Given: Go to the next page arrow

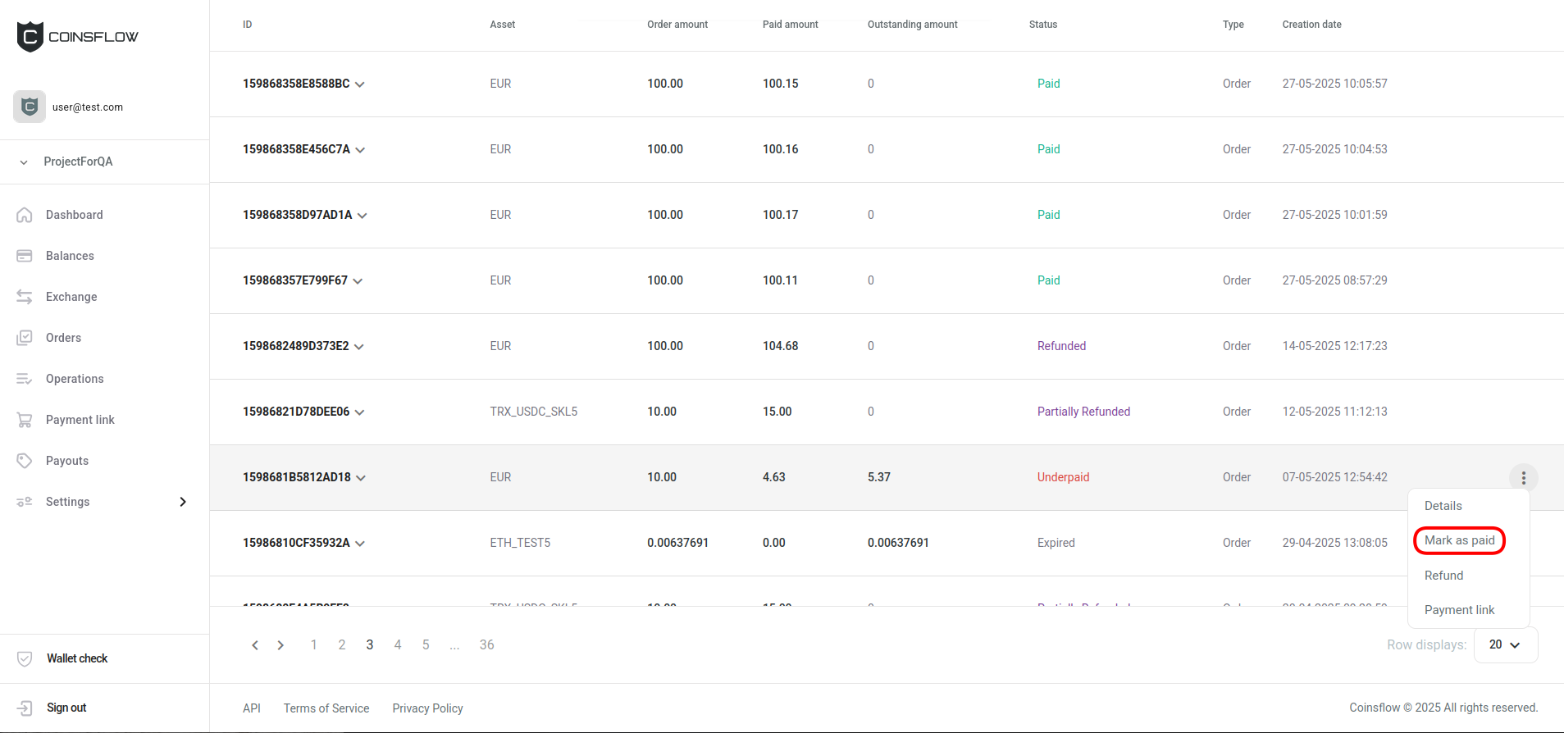Looking at the screenshot, I should click(280, 645).
